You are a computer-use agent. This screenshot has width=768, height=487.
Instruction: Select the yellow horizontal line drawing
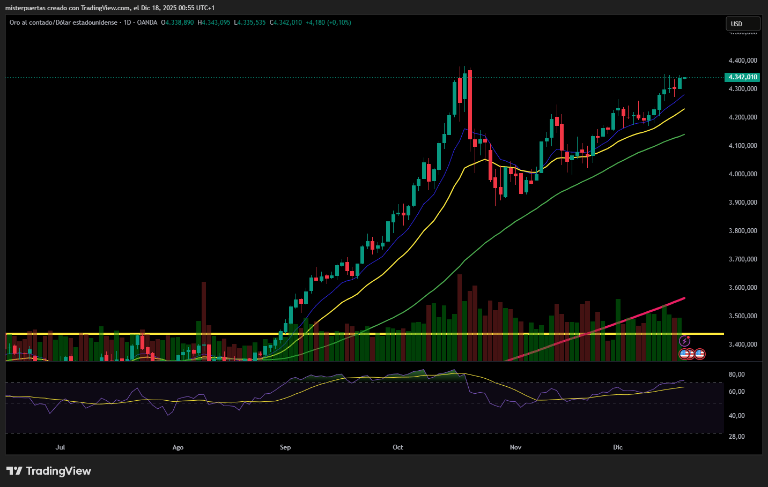(365, 334)
